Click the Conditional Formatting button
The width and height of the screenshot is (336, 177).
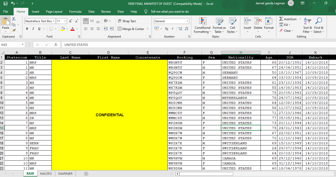202,25
